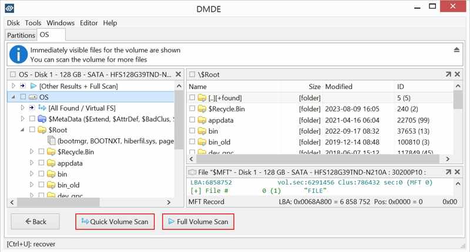Maximize the $MFT file editor panel

coord(448,172)
